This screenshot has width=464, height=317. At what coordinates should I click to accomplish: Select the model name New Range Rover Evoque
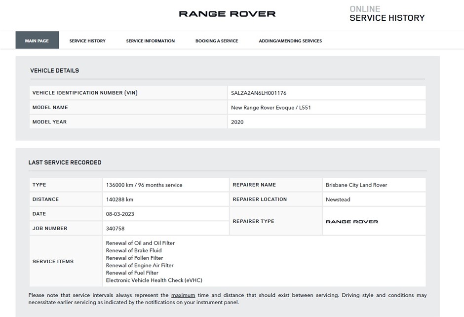(x=271, y=108)
